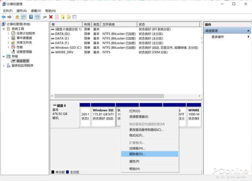
Task: Collapse the 磁盘管理 actions section
Action: click(x=248, y=31)
